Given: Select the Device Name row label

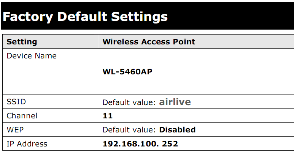Looking at the screenshot, I should point(32,56).
